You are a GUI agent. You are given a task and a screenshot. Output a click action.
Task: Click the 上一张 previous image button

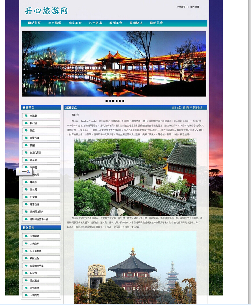click(x=24, y=172)
